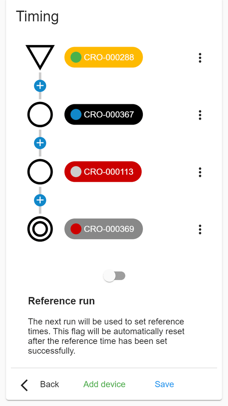The image size is (228, 406).
Task: Click the back arrow chevron icon
Action: pyautogui.click(x=24, y=385)
